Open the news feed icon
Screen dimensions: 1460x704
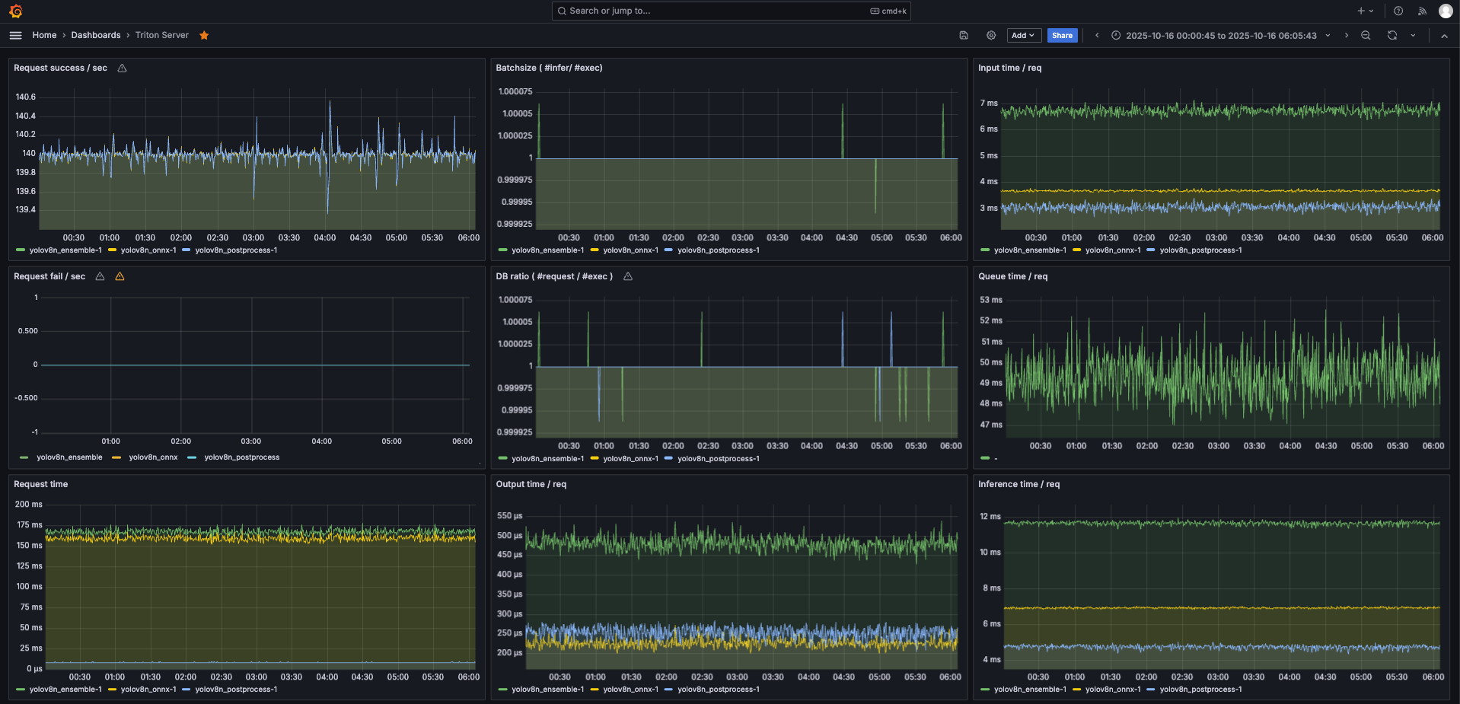click(x=1422, y=11)
